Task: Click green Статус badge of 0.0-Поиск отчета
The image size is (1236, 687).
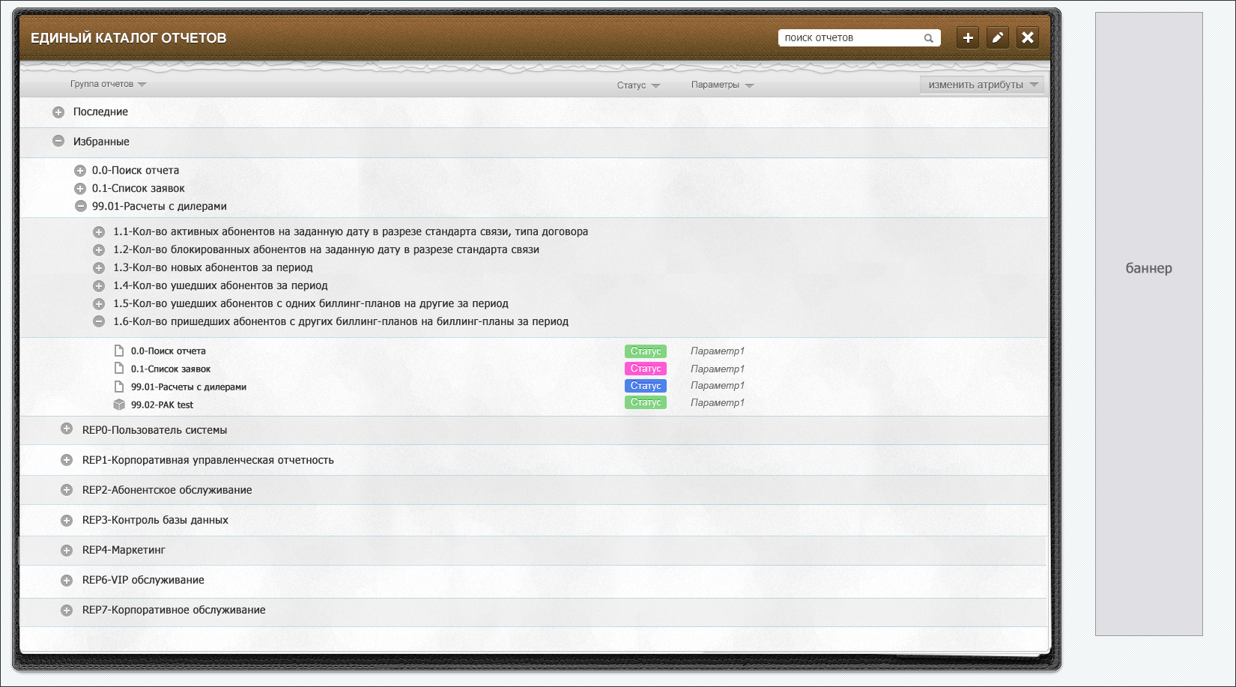Action: (646, 351)
